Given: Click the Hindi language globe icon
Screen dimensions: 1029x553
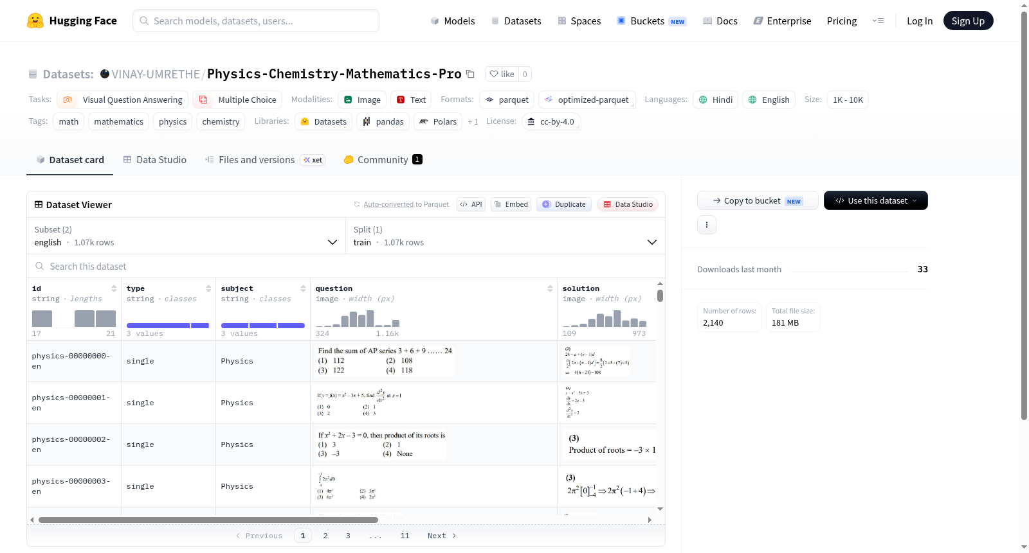Looking at the screenshot, I should tap(703, 100).
